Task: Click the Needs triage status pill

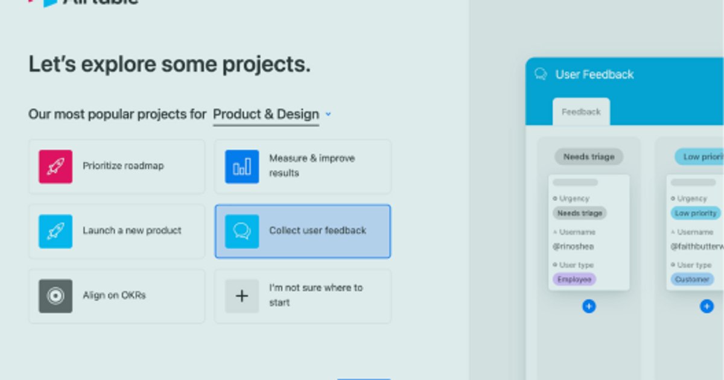Action: (588, 156)
